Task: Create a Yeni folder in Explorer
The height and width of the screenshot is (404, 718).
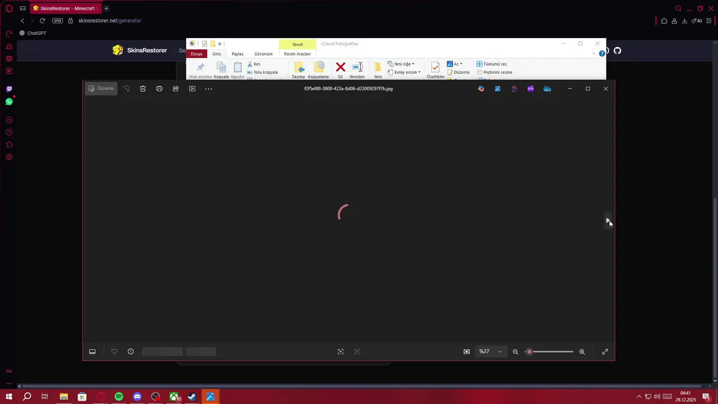Action: click(x=378, y=70)
